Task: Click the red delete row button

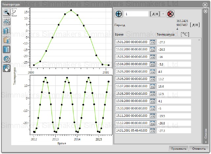Action: (170, 14)
